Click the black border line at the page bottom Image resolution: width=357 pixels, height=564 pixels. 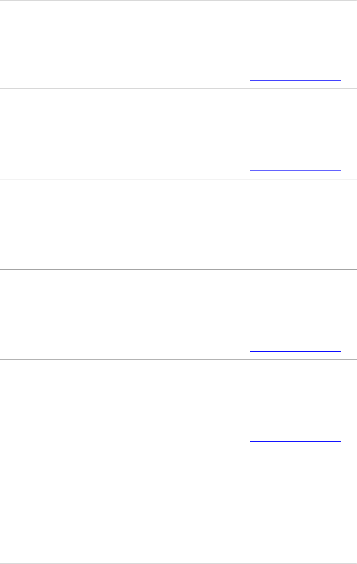pyautogui.click(x=178, y=563)
